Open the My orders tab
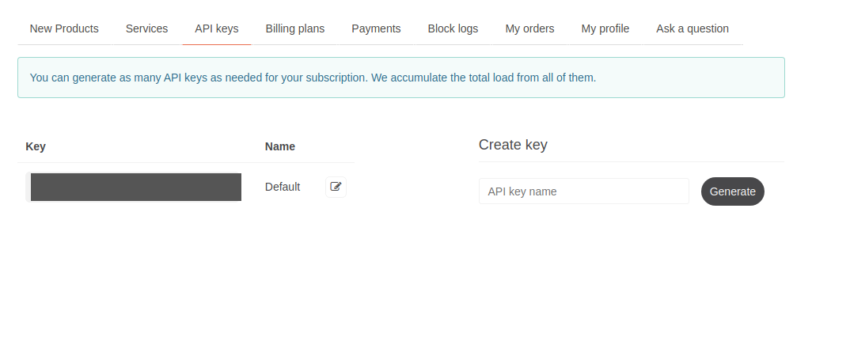Screen dimensions: 850x341 (529, 28)
